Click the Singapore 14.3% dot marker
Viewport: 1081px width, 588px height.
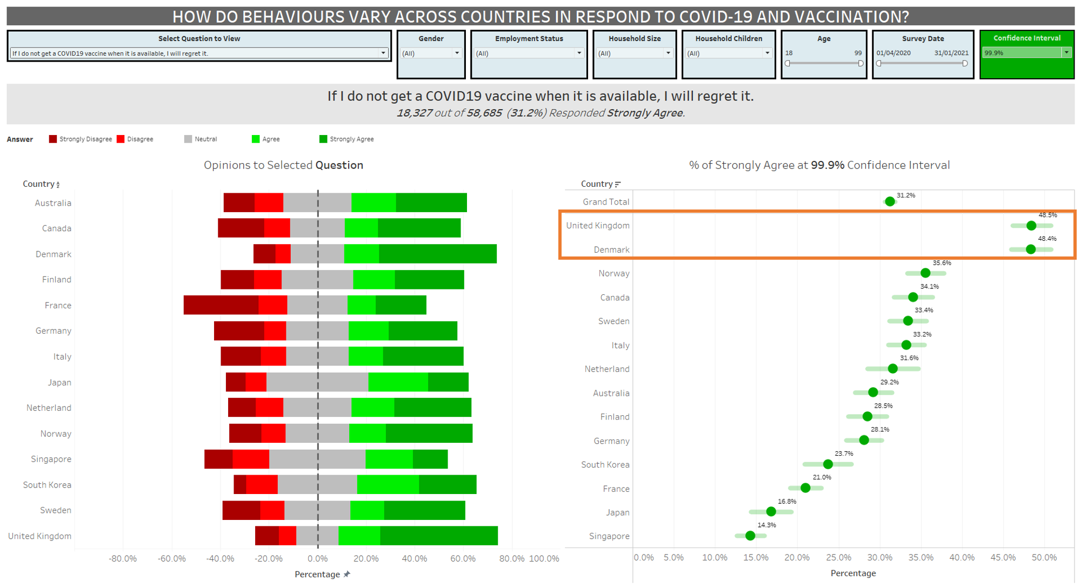750,536
